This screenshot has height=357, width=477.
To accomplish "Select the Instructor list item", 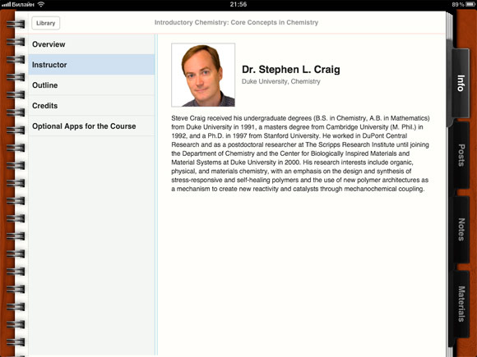I will 91,65.
